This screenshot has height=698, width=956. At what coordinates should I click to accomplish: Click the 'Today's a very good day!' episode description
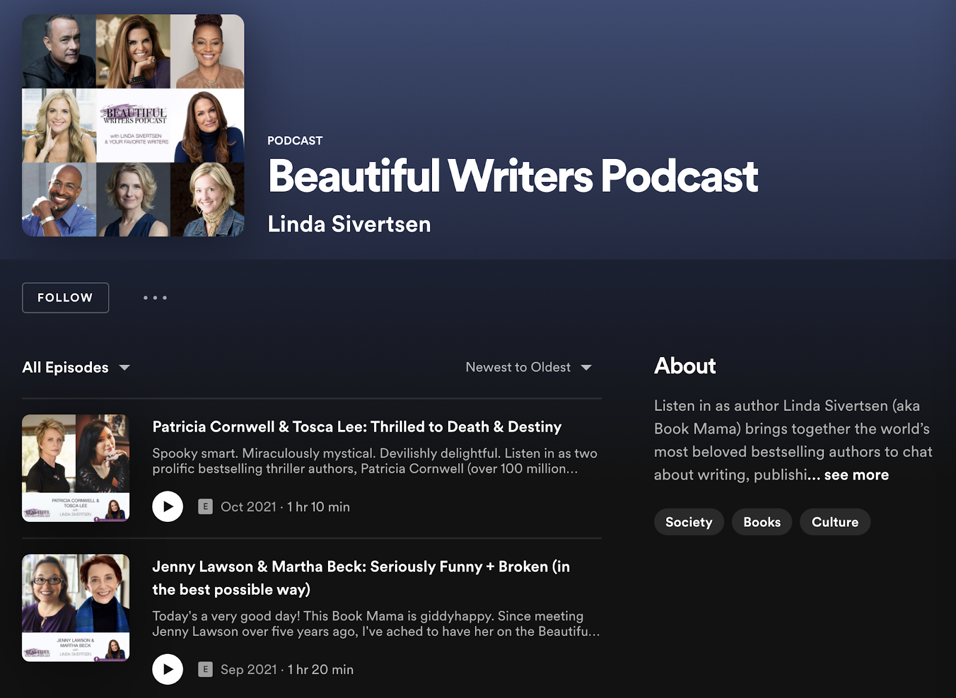(376, 624)
